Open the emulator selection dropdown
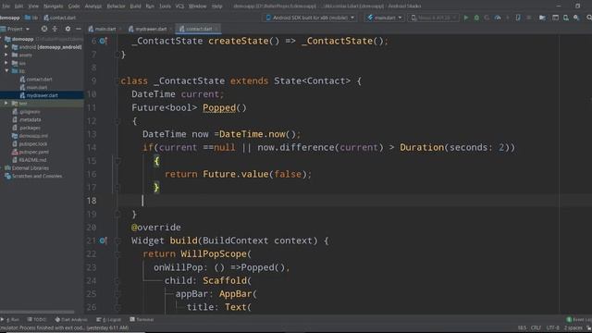 [x=434, y=18]
